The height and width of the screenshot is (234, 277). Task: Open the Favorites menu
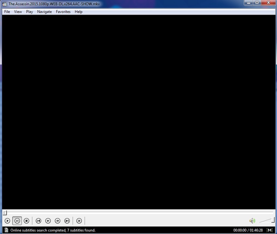63,12
